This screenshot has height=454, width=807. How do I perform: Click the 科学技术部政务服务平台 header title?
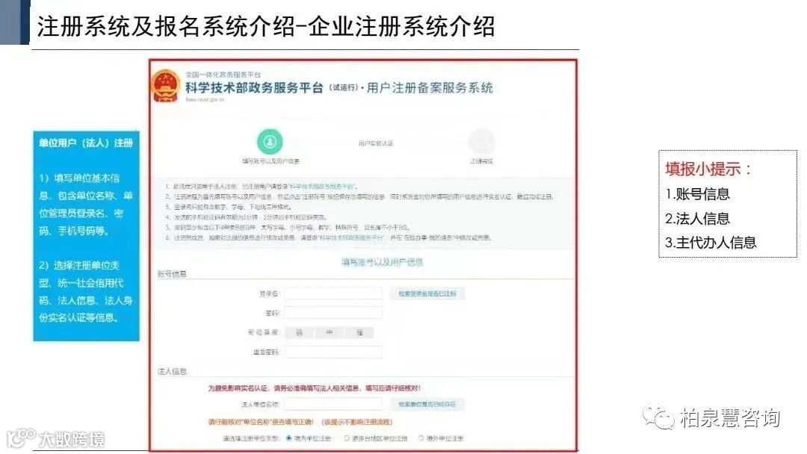(x=254, y=88)
